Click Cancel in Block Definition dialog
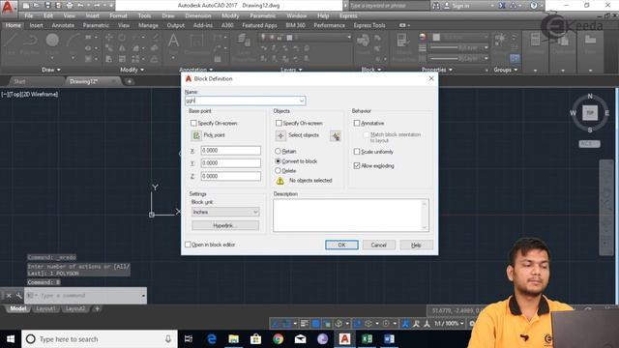 tap(379, 245)
